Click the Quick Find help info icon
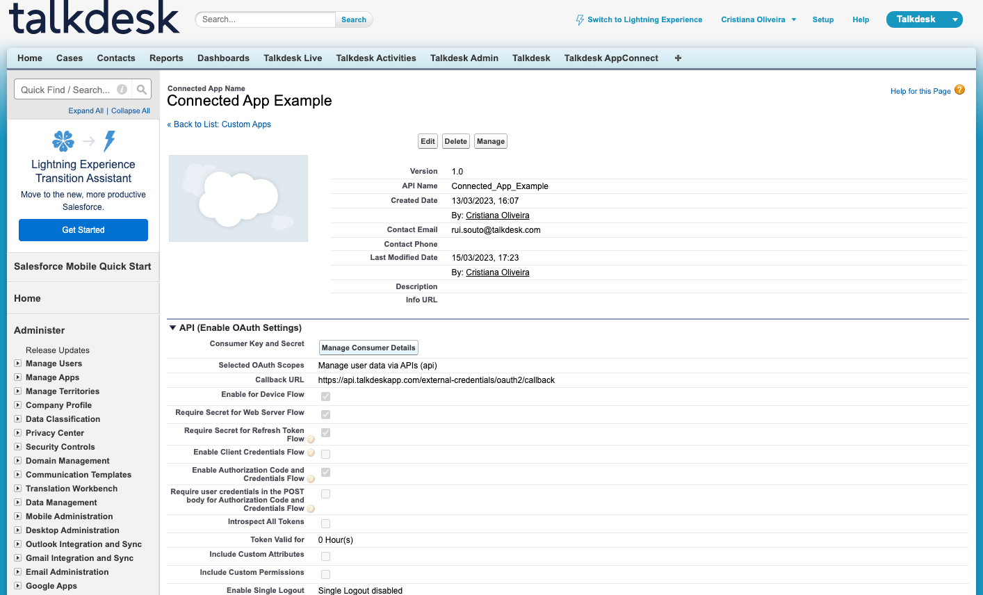 (122, 89)
